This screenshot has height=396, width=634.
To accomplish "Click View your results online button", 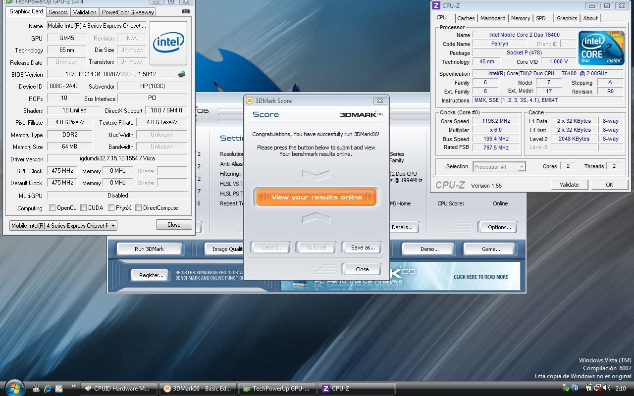I will (316, 197).
